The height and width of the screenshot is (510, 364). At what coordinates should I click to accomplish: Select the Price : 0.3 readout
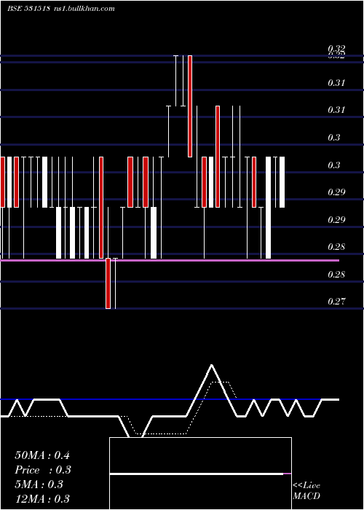tap(43, 470)
